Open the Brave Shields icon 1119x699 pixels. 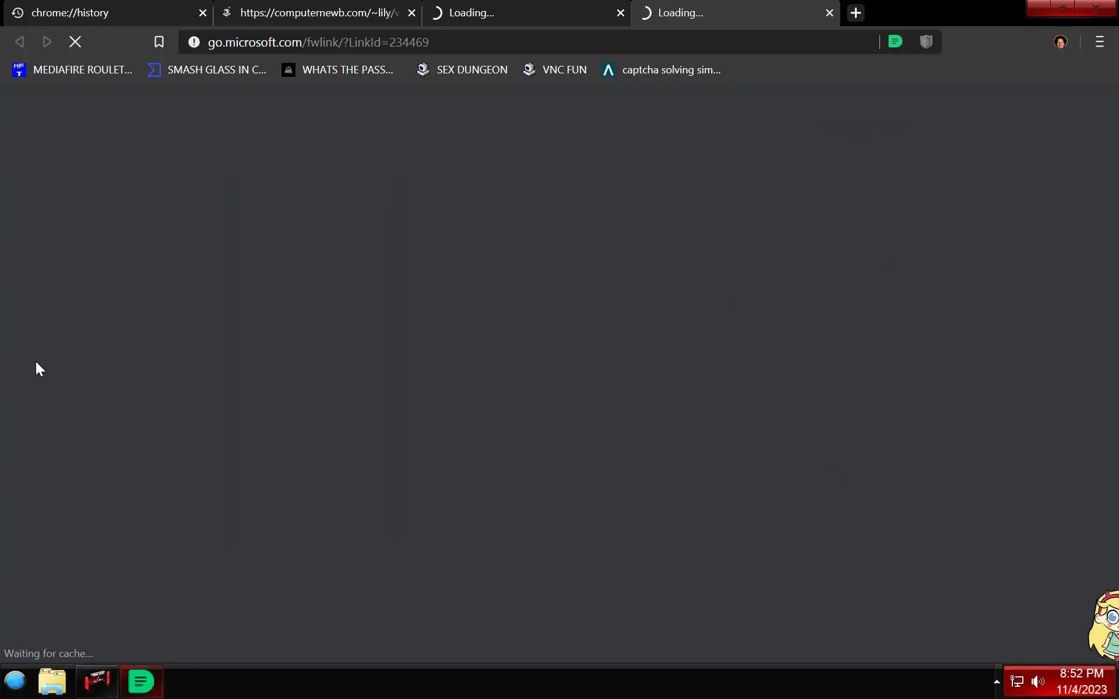926,42
